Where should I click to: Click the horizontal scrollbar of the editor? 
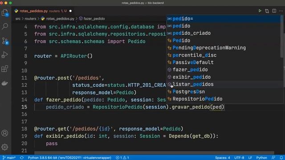[154, 152]
